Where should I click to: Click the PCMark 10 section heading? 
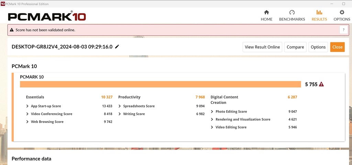click(x=24, y=66)
